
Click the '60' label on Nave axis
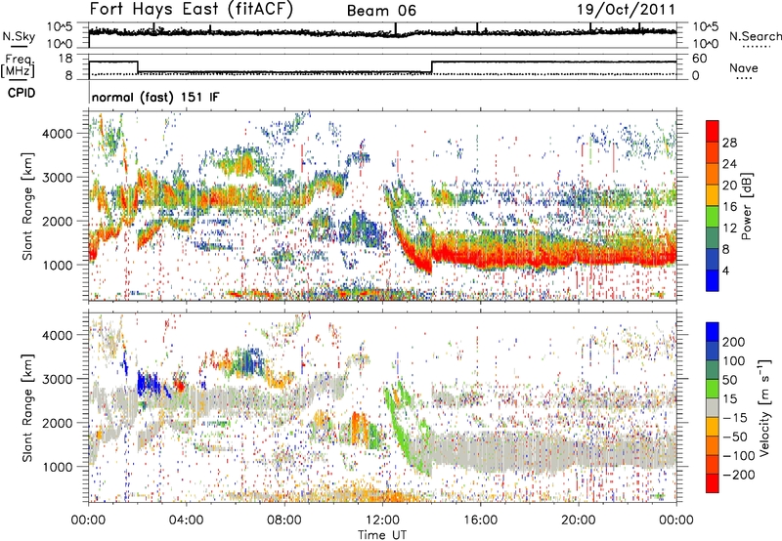[x=699, y=59]
